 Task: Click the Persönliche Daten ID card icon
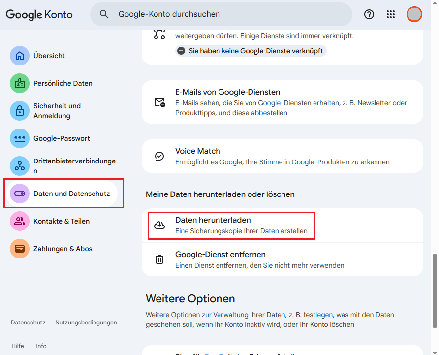pyautogui.click(x=20, y=83)
